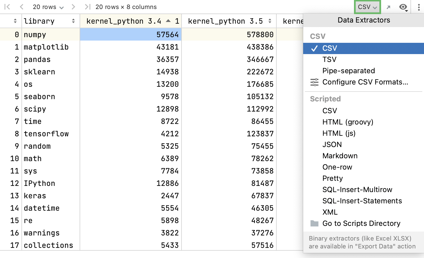
Task: Select the Markdown scripted extractor
Action: click(x=340, y=156)
